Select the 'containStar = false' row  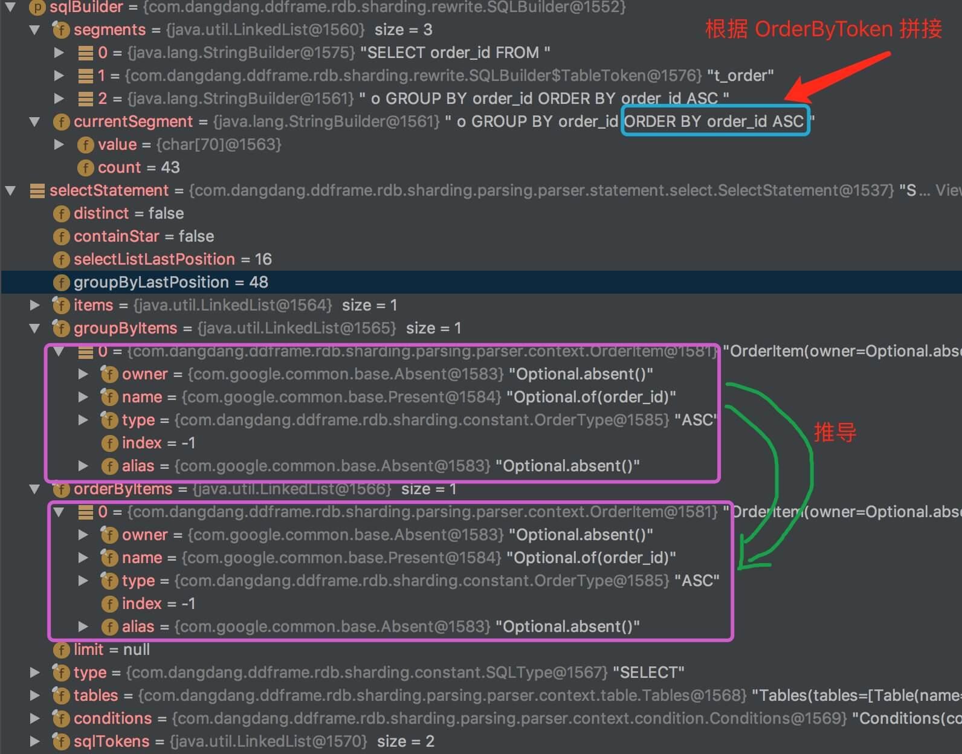pos(481,236)
